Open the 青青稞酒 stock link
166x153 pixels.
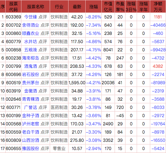click(x=31, y=99)
